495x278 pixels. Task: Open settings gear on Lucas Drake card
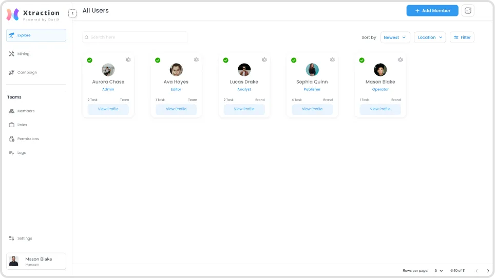pyautogui.click(x=264, y=59)
